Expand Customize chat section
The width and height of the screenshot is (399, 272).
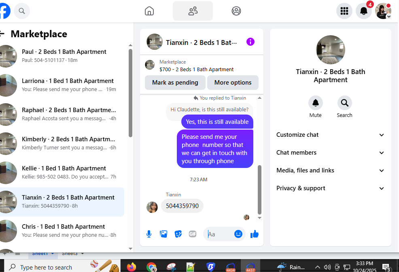click(330, 135)
